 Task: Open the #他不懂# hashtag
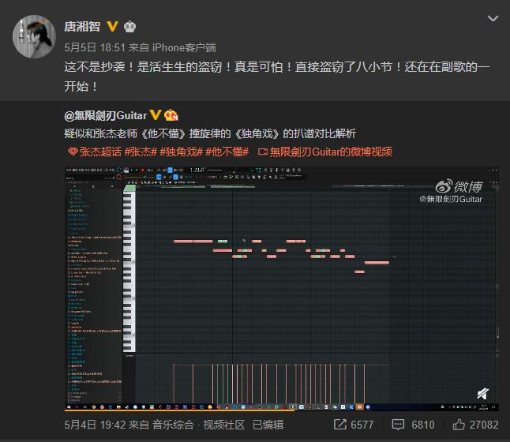227,152
